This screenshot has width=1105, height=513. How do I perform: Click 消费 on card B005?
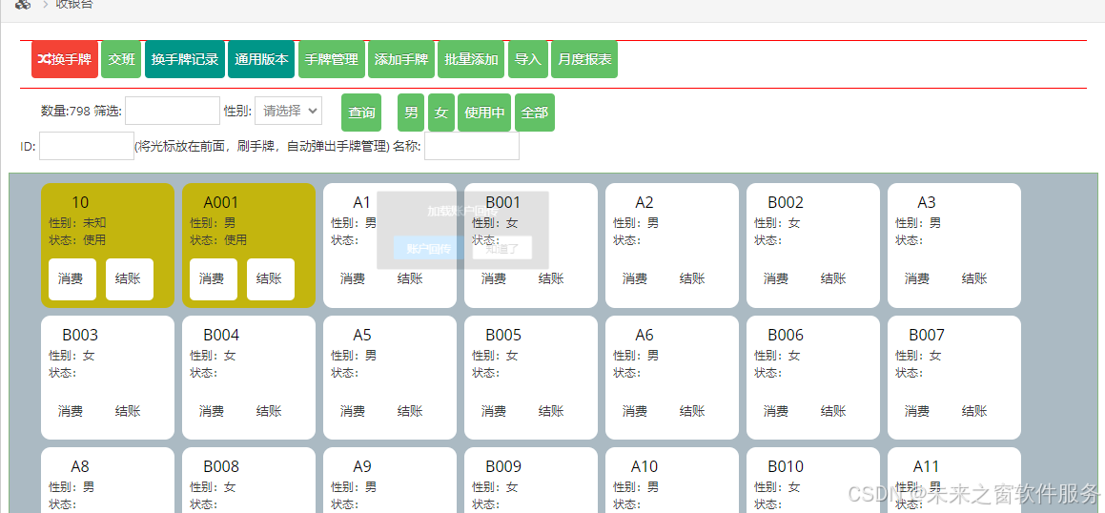pos(494,412)
